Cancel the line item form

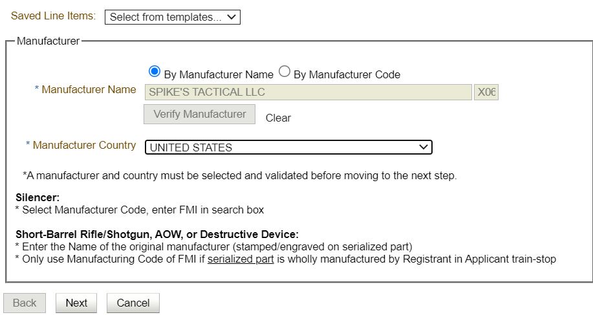[133, 303]
